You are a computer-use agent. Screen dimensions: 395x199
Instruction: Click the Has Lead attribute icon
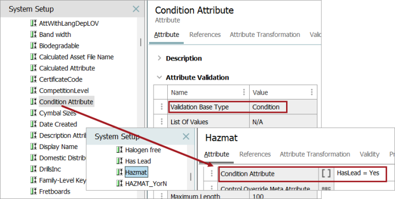[120, 161]
